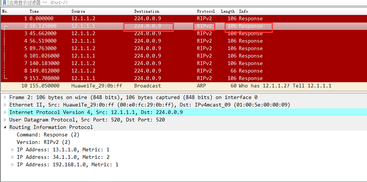Select packet 3 at time 45.662000
Viewport: 367px width, 182px height.
[183, 34]
